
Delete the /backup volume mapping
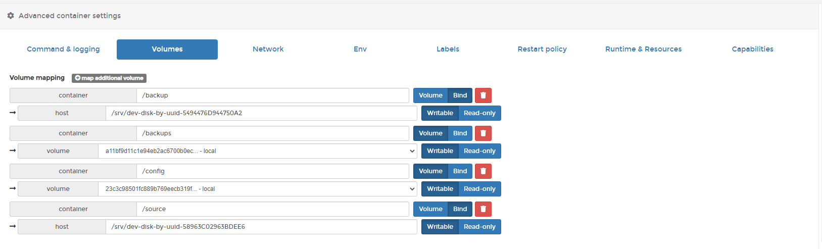[483, 95]
